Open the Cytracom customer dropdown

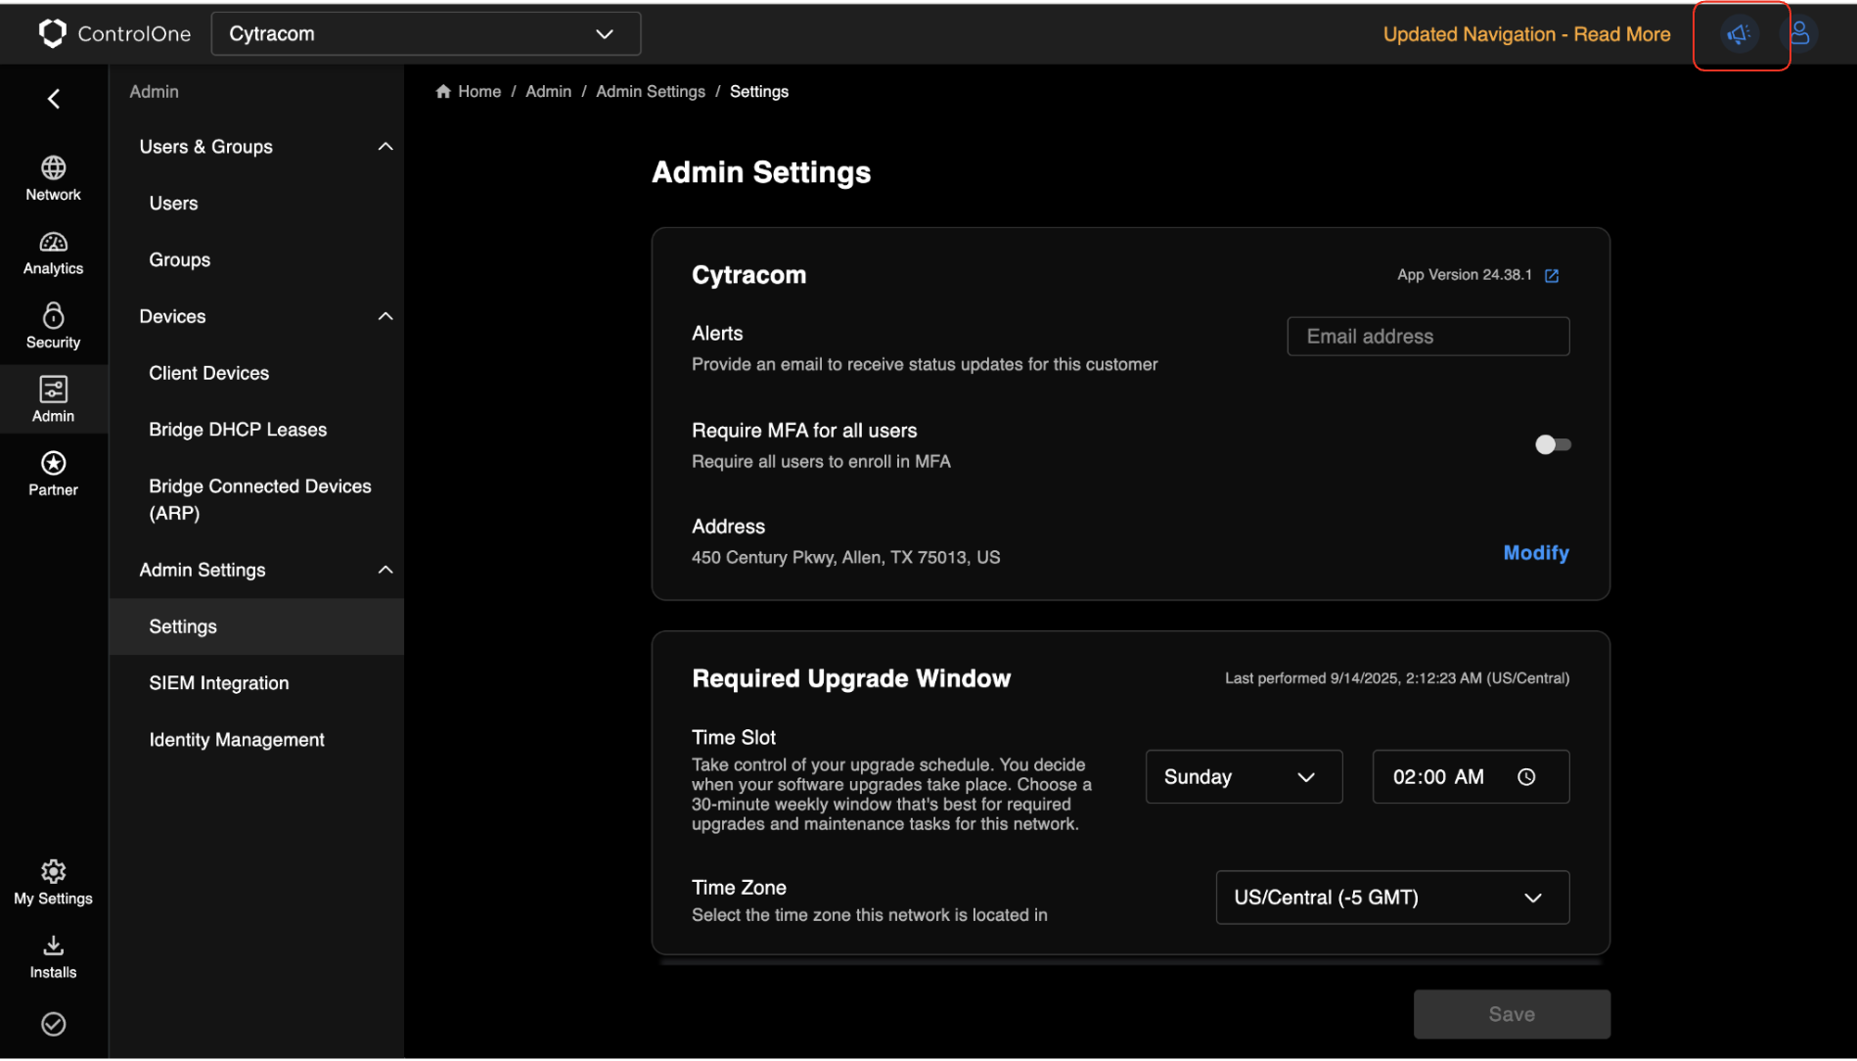[x=426, y=34]
